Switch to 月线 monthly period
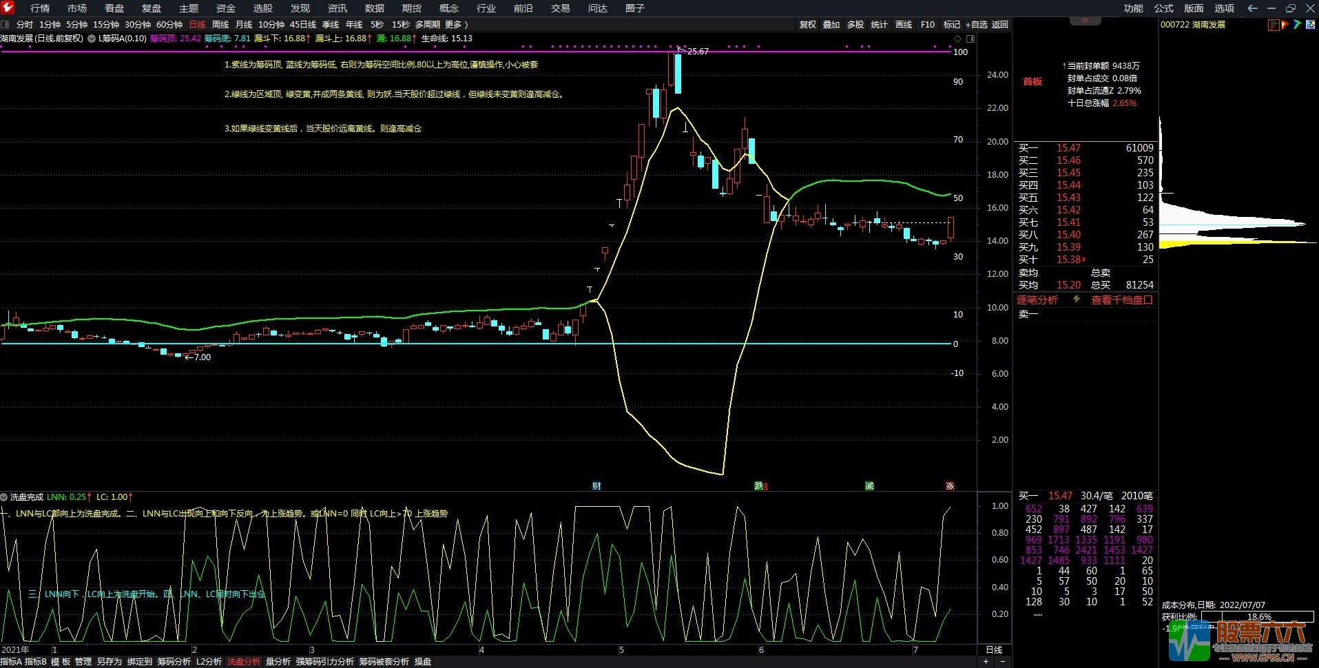Viewport: 1319px width, 668px height. [x=244, y=24]
